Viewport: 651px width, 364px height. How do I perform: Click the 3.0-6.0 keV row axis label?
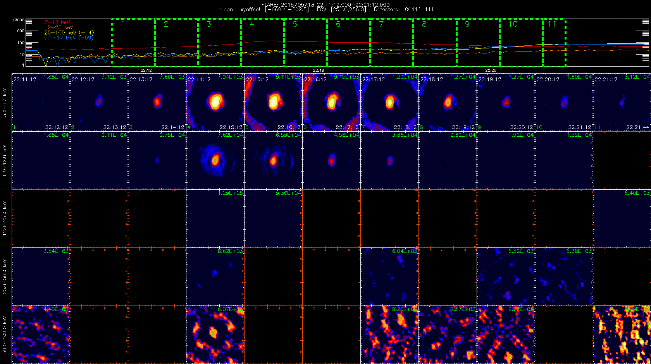click(5, 102)
